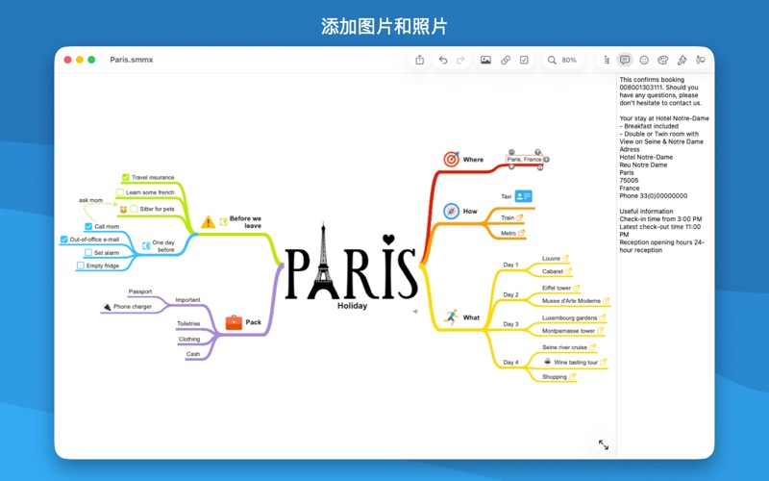Open the style palette icon
769x481 pixels.
pos(662,60)
